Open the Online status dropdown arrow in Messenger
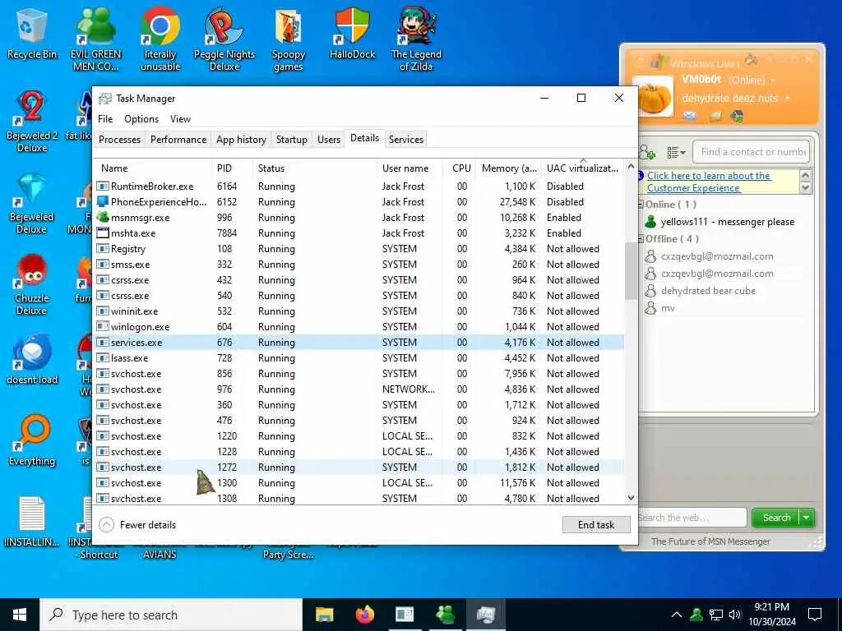This screenshot has width=842, height=631. point(773,81)
